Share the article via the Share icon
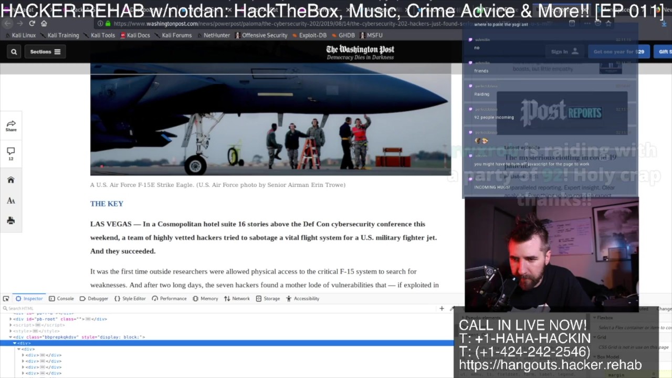 coord(11,126)
